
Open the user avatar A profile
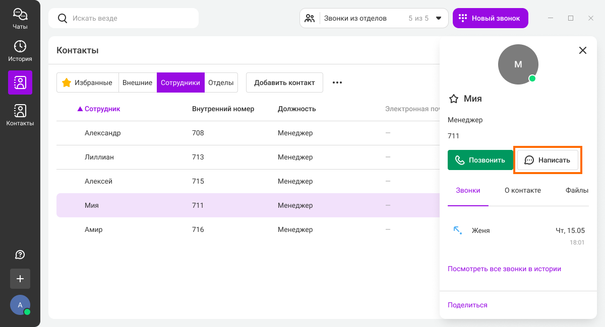tap(20, 305)
